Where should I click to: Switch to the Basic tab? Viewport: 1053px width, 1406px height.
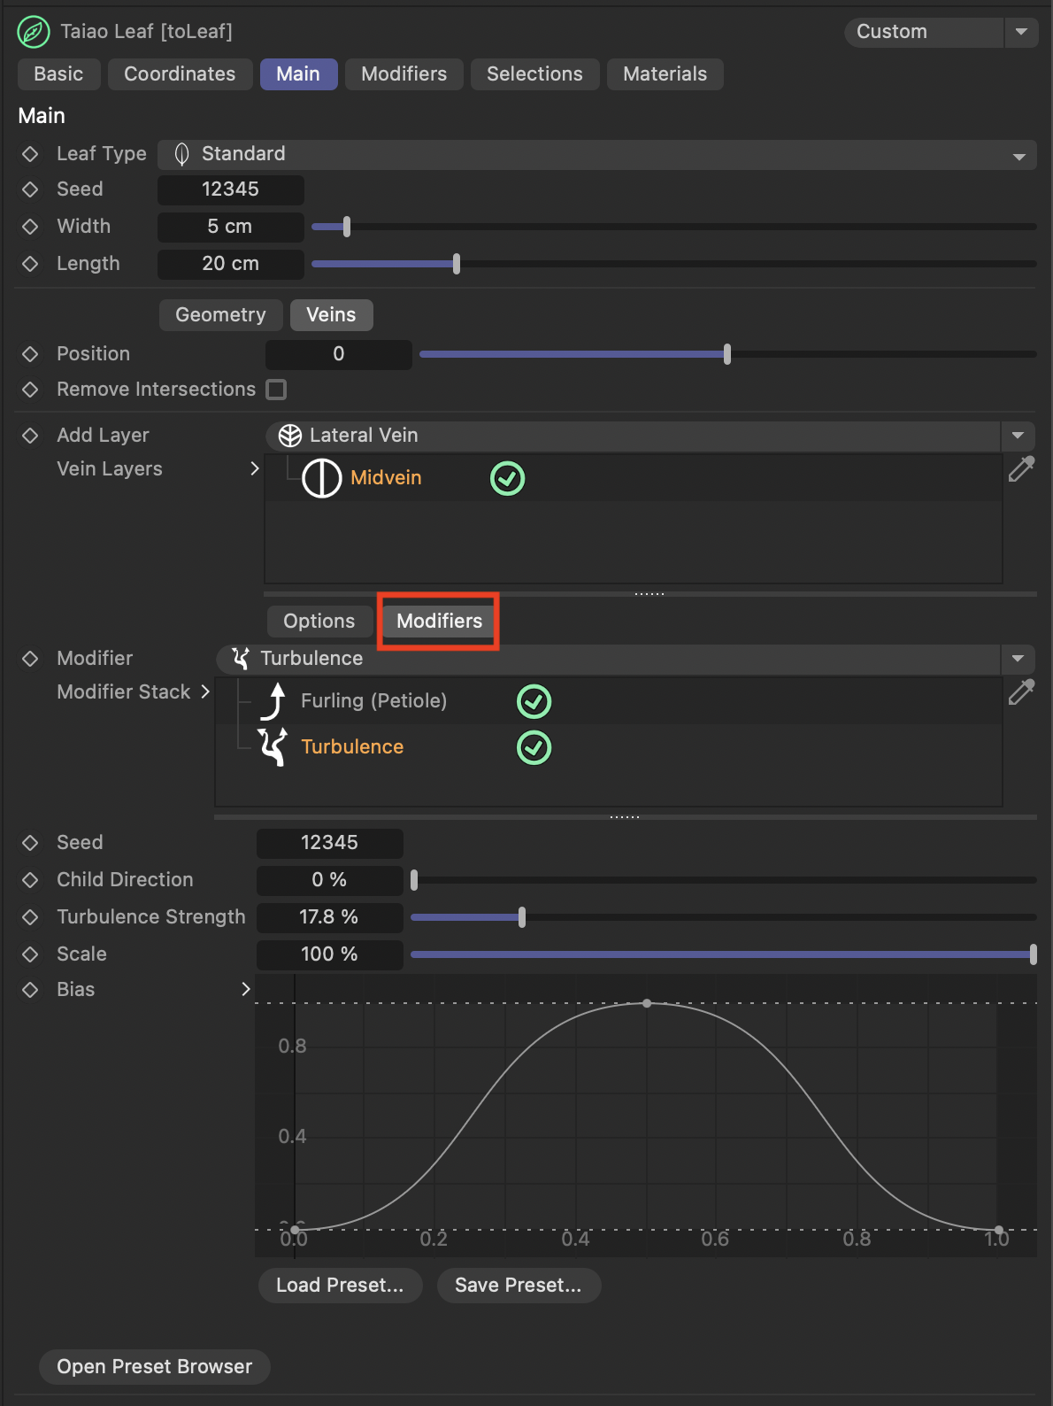coord(58,74)
